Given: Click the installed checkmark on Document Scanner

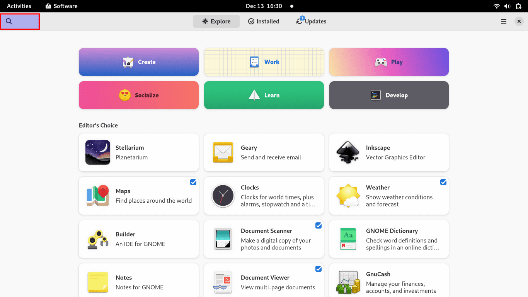Looking at the screenshot, I should point(319,225).
